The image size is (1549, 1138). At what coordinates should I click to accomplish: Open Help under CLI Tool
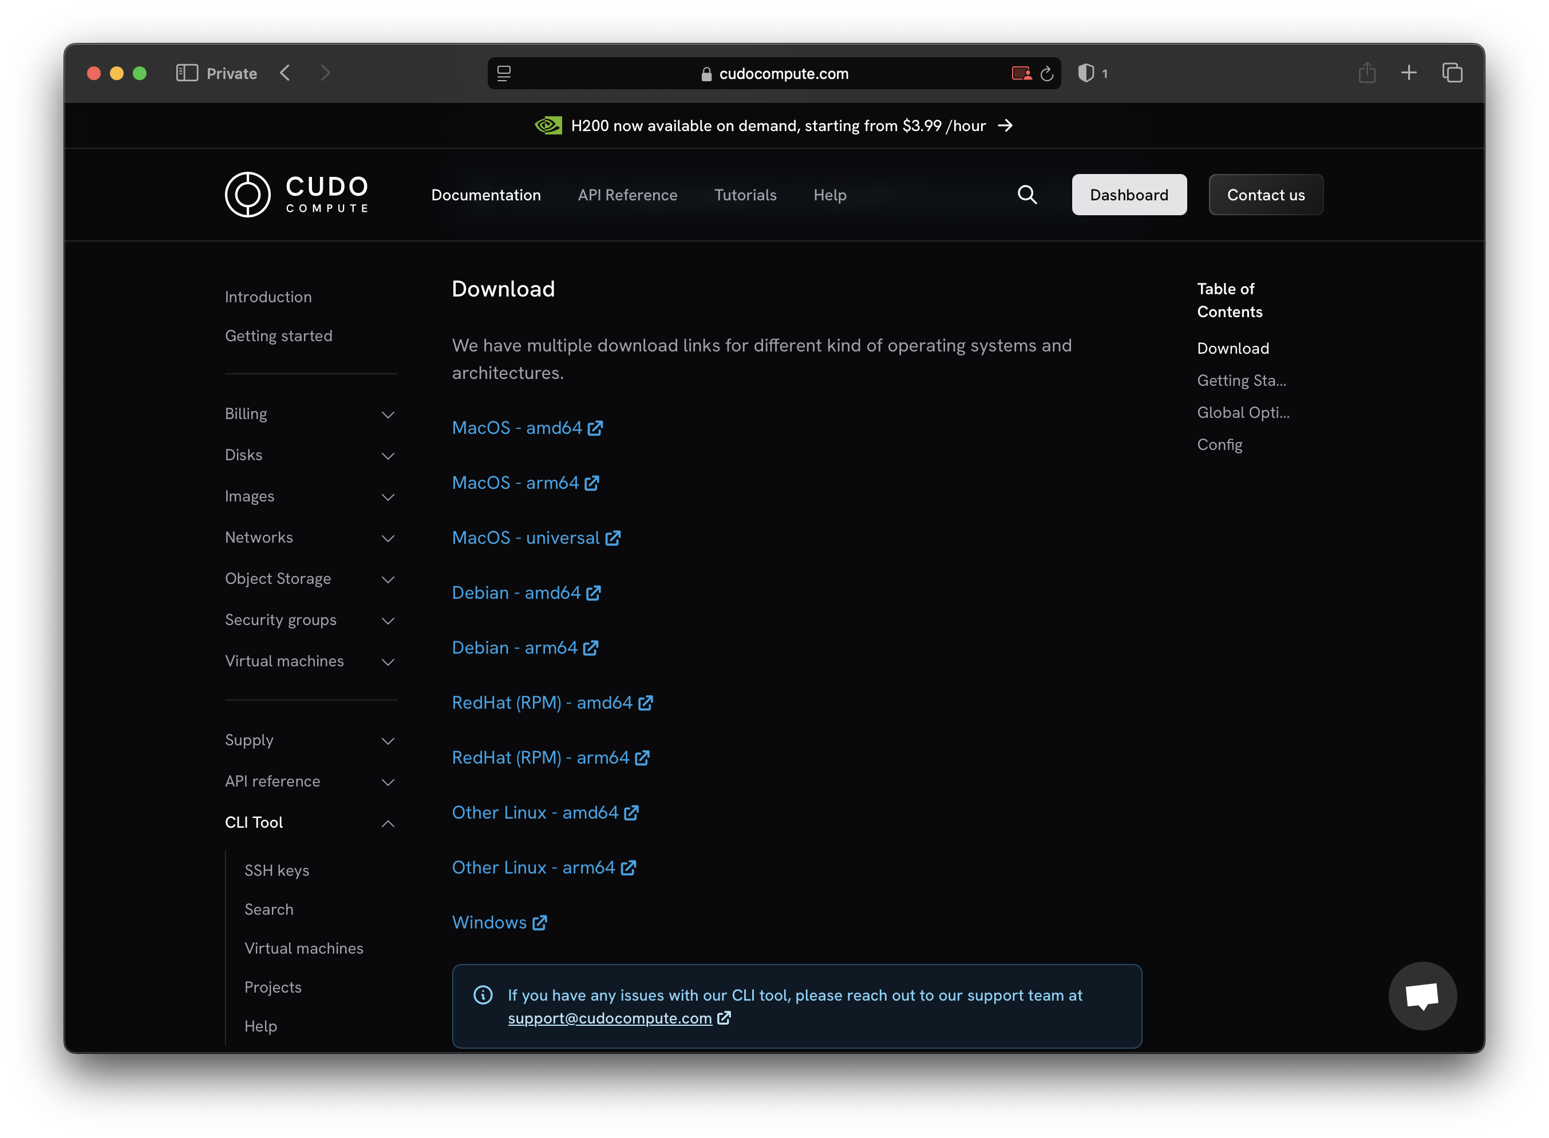tap(260, 1026)
